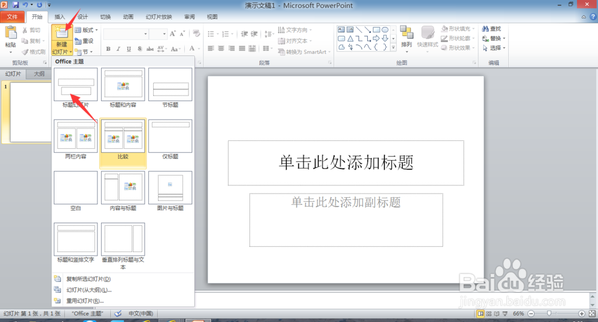Open the File (文件) tab

[x=12, y=17]
